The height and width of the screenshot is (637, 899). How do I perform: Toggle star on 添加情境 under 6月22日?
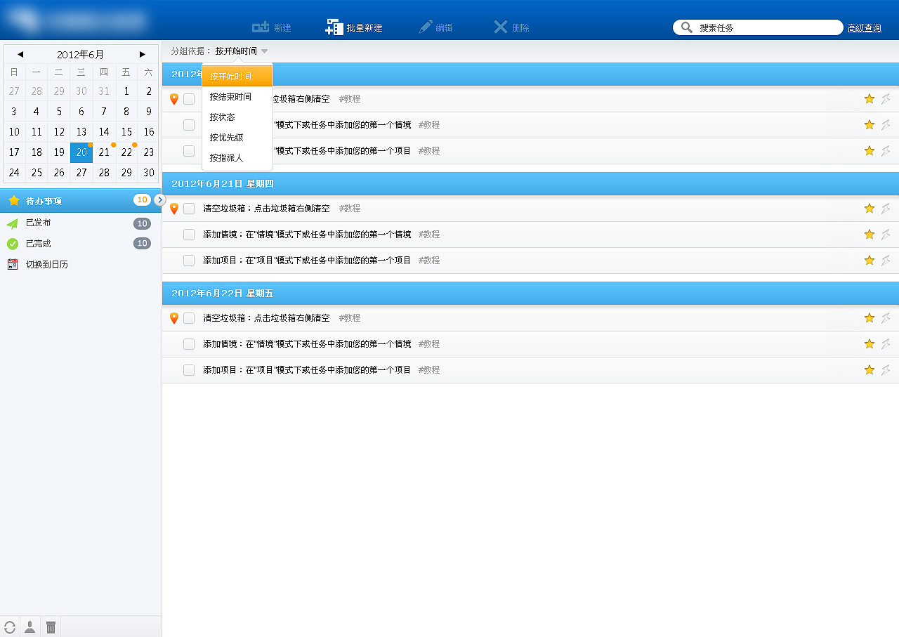pyautogui.click(x=870, y=344)
